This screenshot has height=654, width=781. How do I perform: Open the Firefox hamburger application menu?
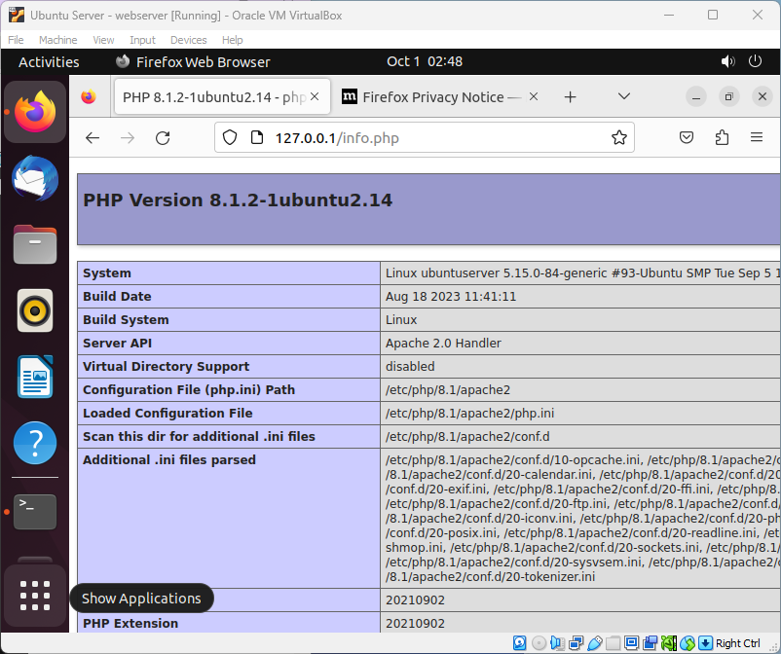757,137
